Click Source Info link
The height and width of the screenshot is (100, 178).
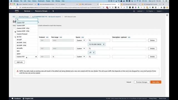(x=83, y=37)
